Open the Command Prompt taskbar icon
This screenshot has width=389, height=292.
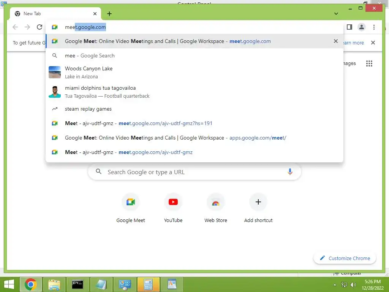77,284
